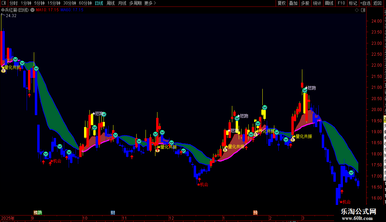Open the 统计 statistics tool
386x222 pixels.
[317, 3]
